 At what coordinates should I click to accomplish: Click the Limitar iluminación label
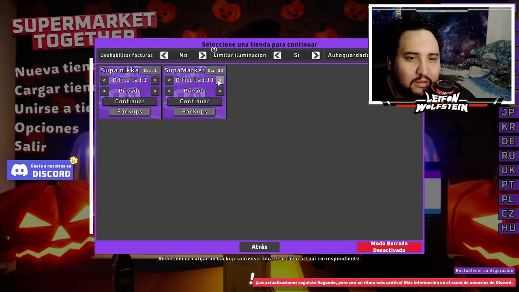[x=240, y=56]
